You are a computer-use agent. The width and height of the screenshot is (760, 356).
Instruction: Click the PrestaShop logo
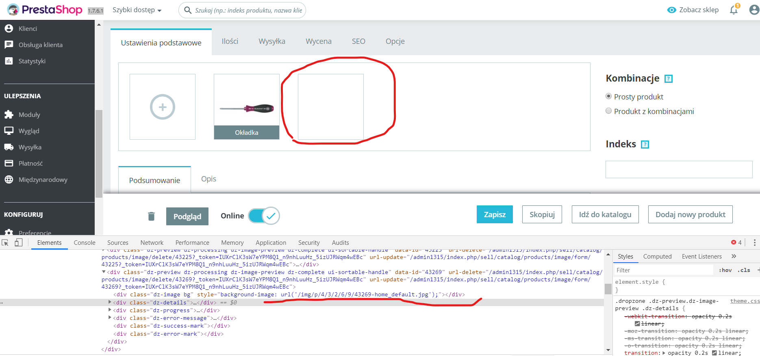point(45,10)
